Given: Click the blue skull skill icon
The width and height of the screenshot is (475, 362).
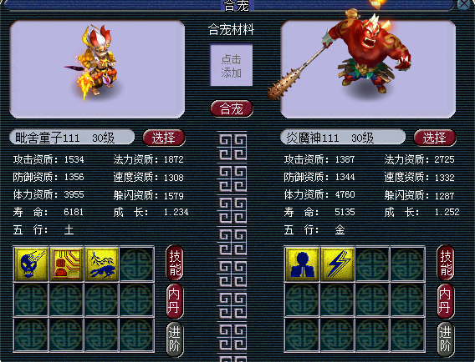Looking at the screenshot, I should (32, 264).
